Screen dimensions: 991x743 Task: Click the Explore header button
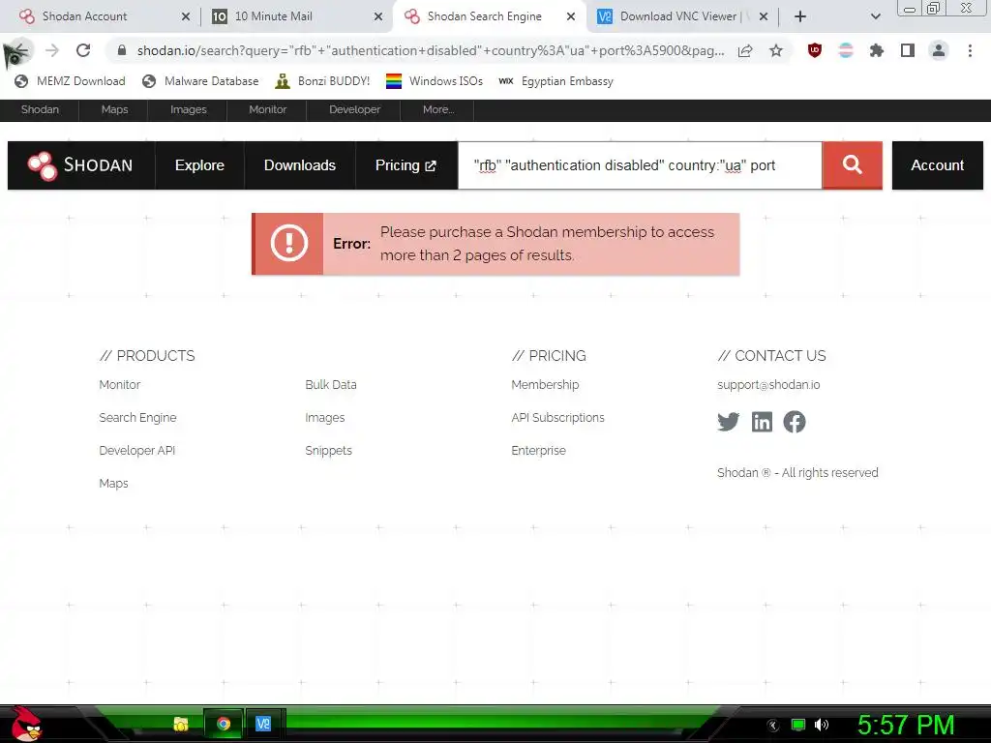199,165
